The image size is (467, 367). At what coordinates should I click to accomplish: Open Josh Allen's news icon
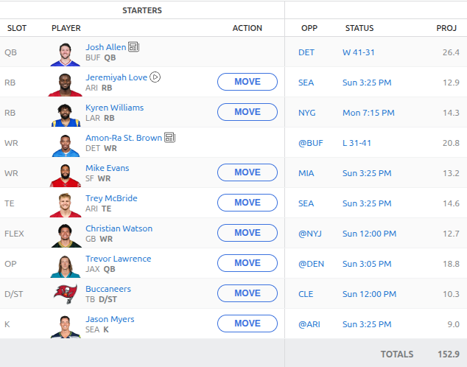coord(134,46)
